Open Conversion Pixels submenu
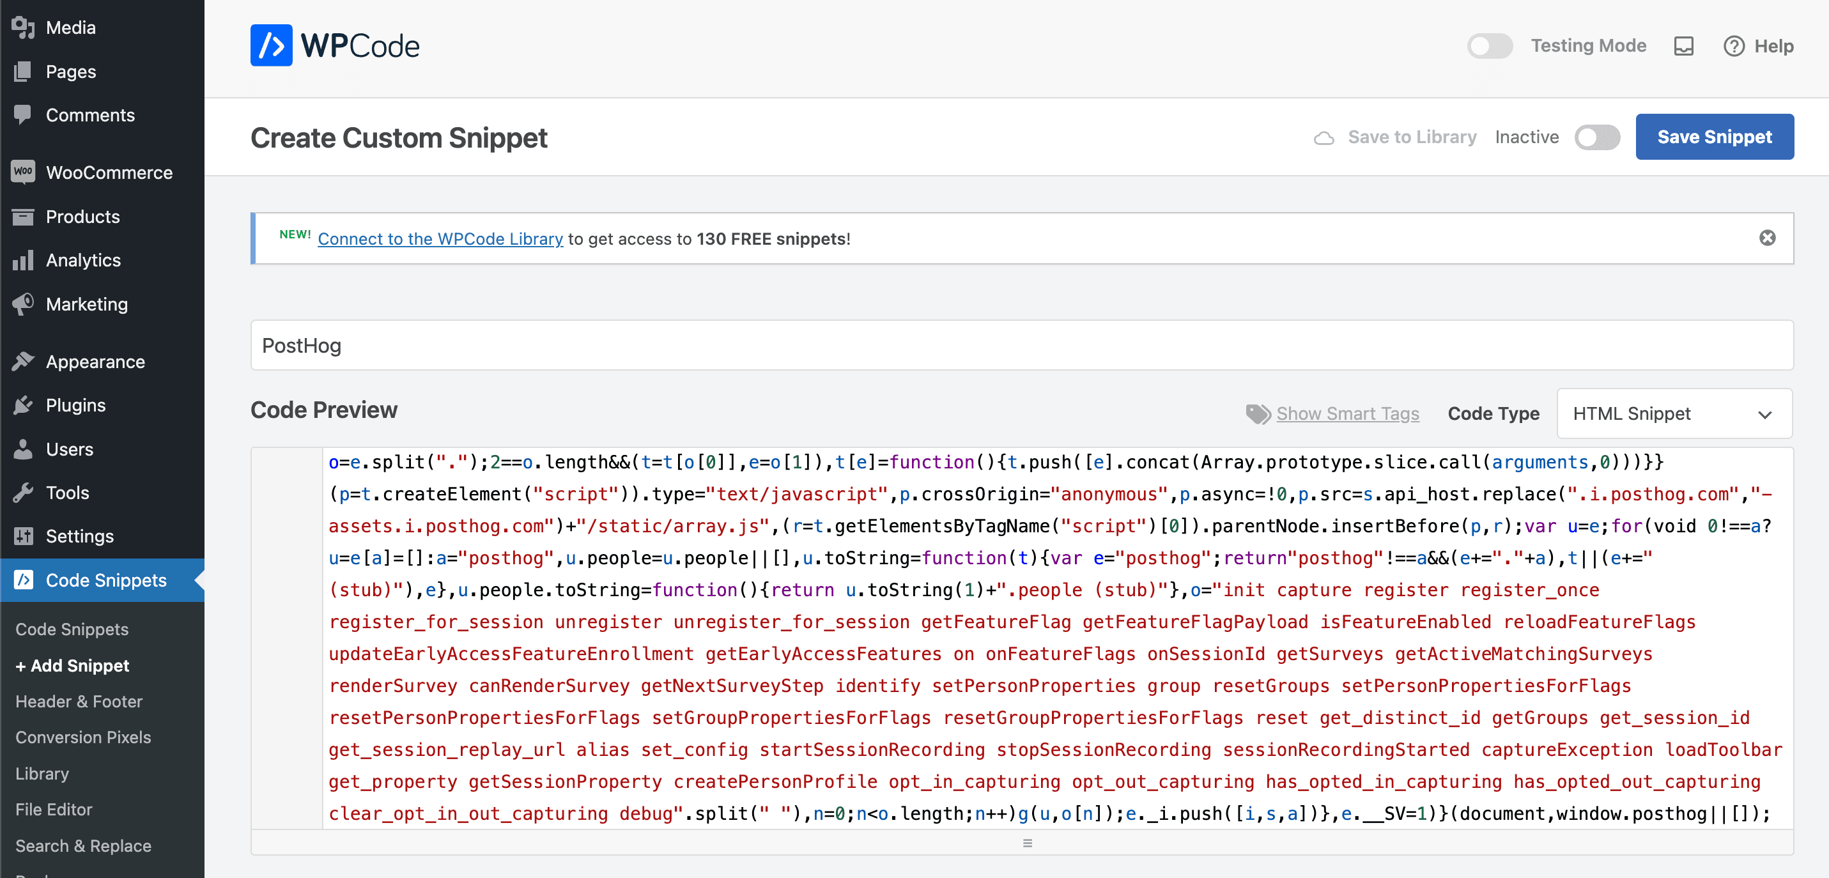The width and height of the screenshot is (1829, 878). click(x=83, y=737)
